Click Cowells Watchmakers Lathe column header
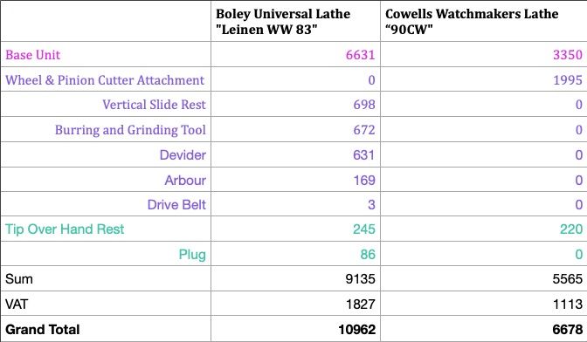 [x=472, y=21]
